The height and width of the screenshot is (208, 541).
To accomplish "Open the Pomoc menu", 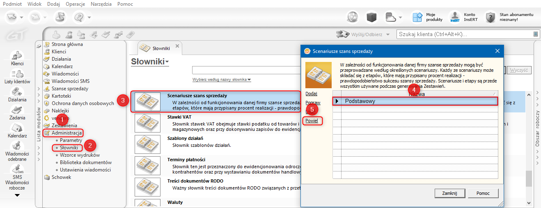I will [x=125, y=4].
